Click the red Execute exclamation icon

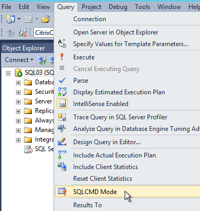62,57
